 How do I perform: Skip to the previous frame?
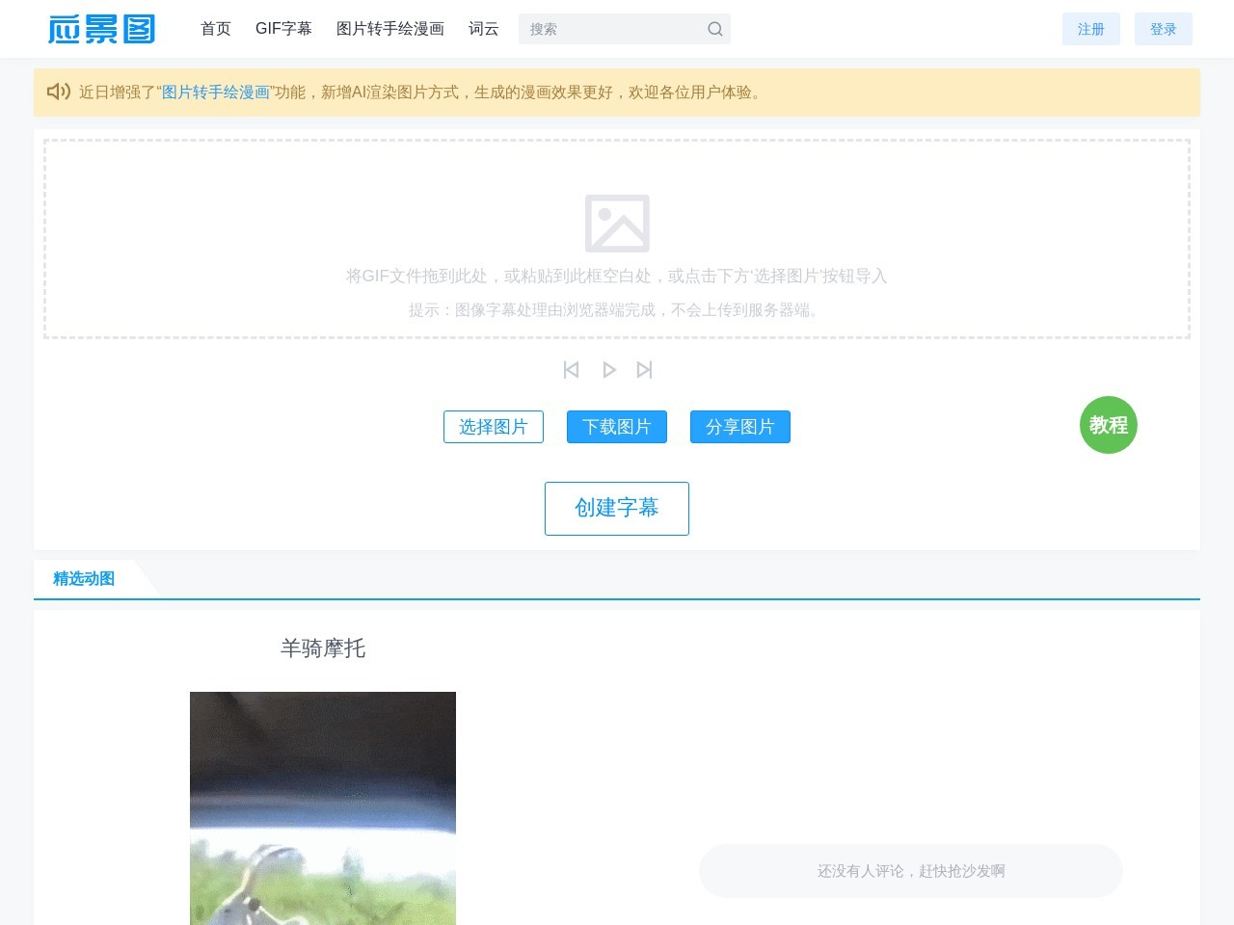tap(571, 370)
